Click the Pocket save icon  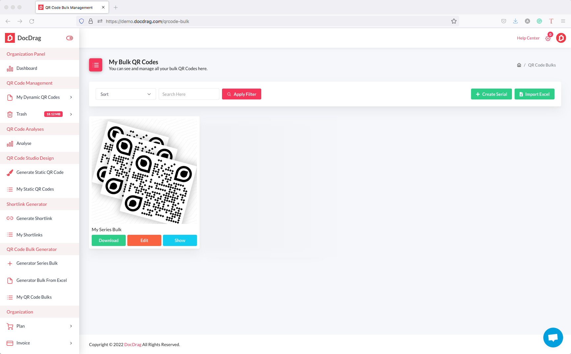click(504, 21)
